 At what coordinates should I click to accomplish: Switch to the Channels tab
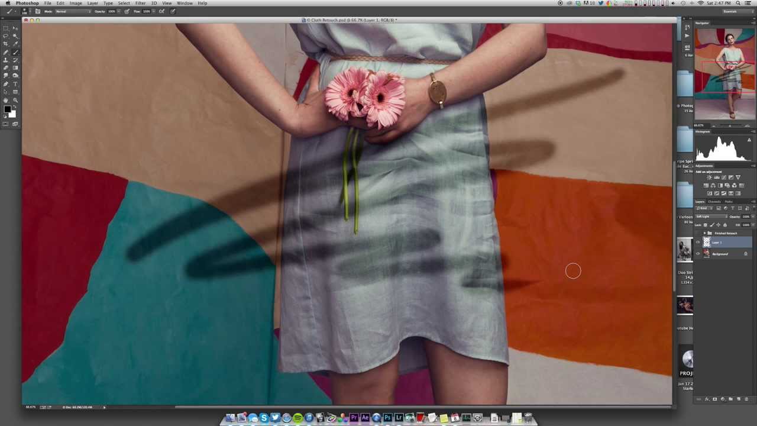(x=714, y=202)
